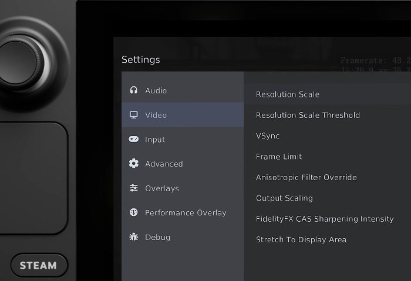
Task: Select the Debug category label
Action: [x=157, y=237]
